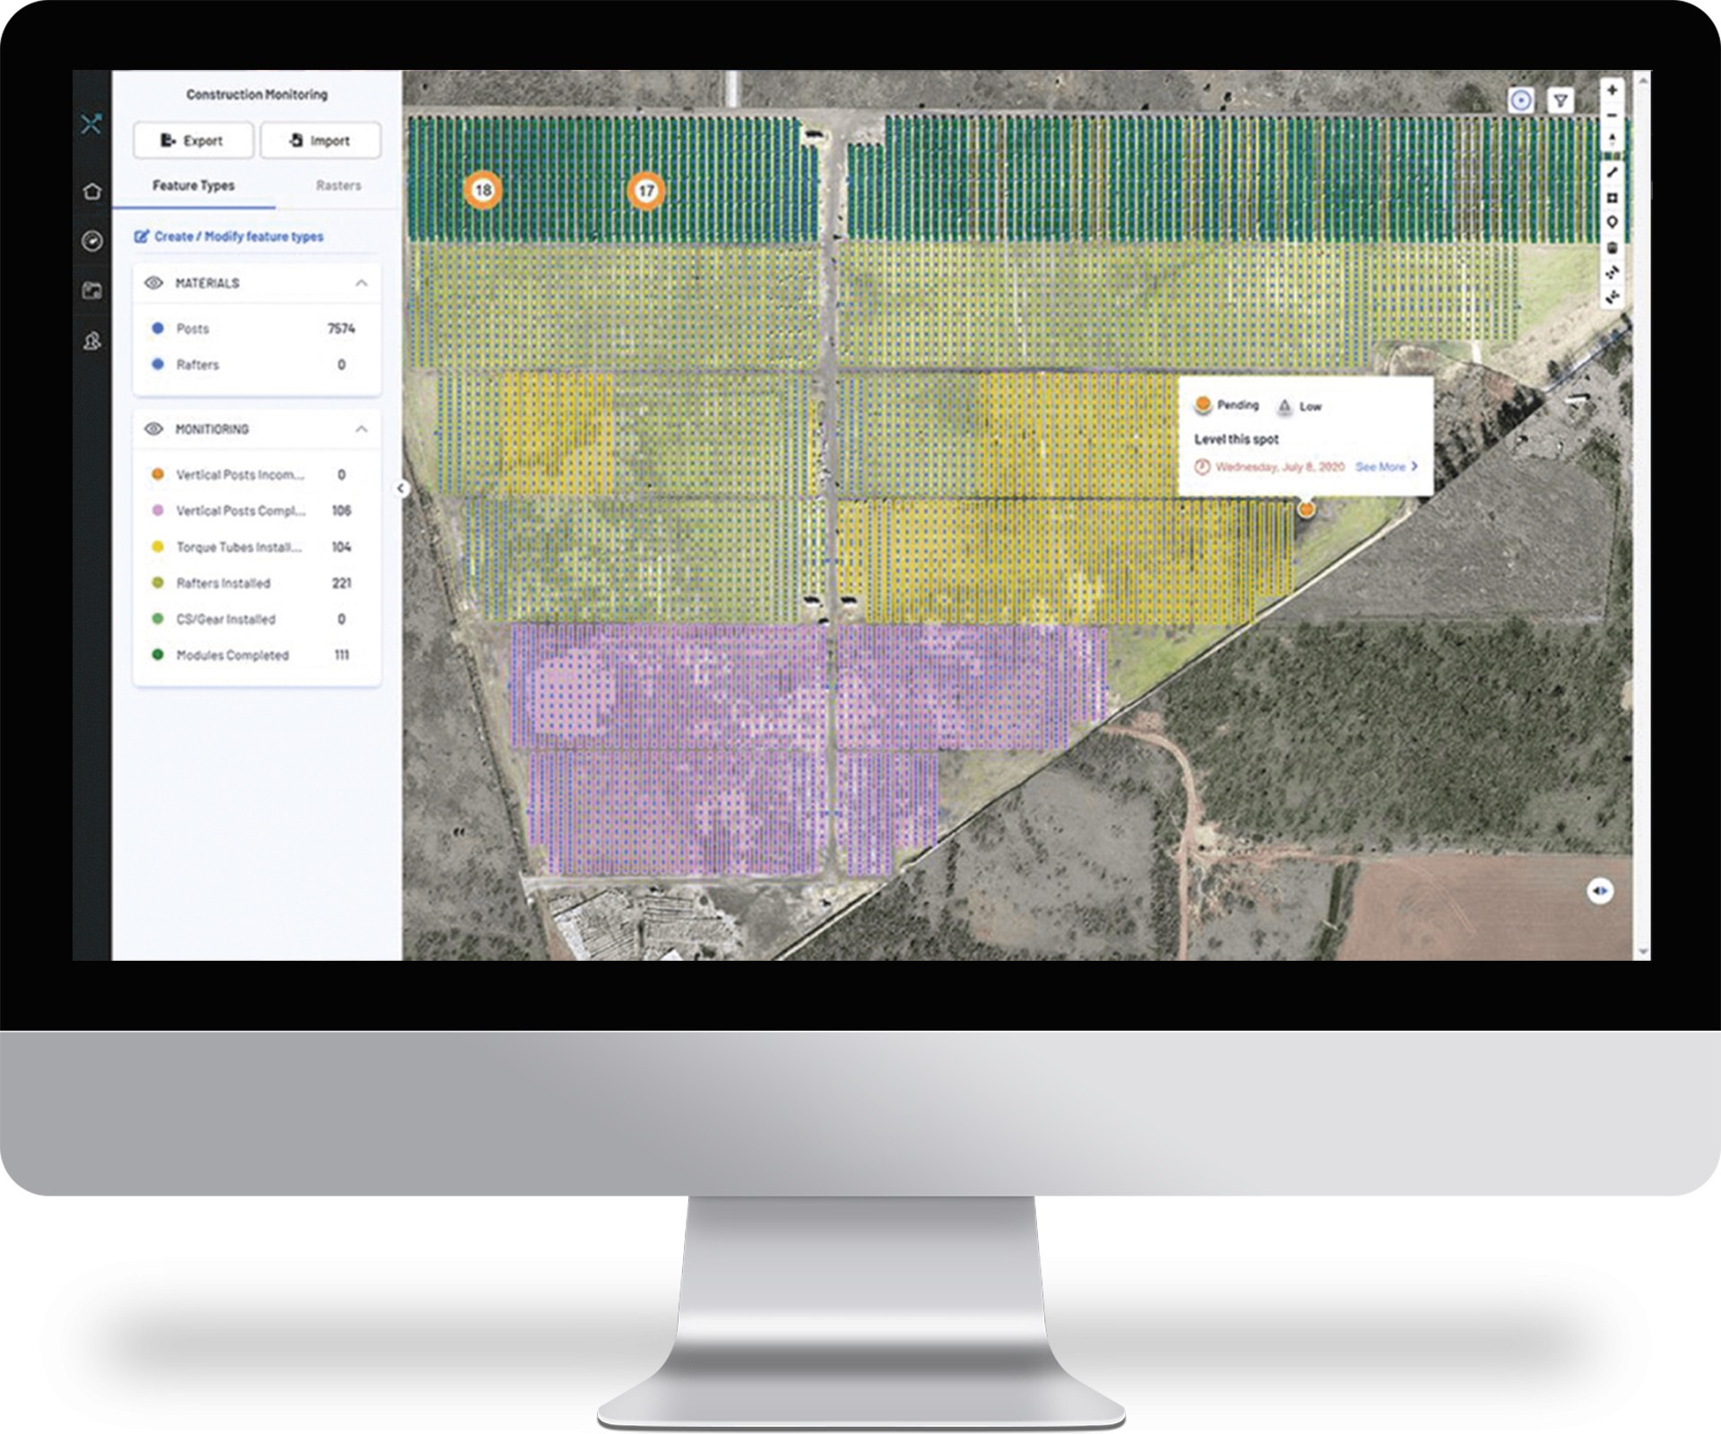
Task: Toggle the Posts feature type row
Action: pos(193,329)
